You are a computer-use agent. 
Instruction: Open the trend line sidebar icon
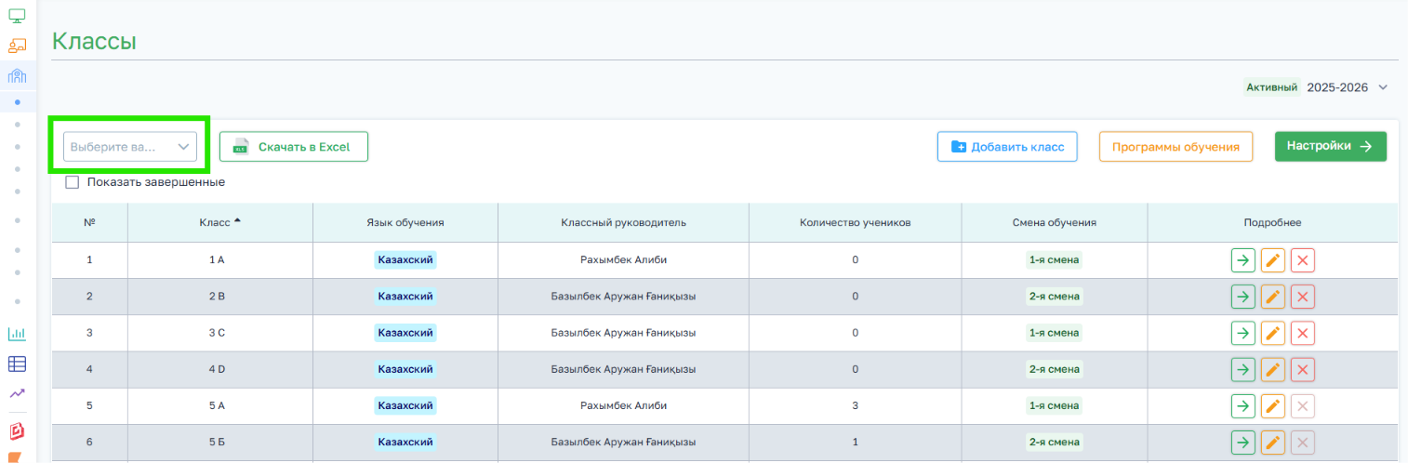point(17,394)
